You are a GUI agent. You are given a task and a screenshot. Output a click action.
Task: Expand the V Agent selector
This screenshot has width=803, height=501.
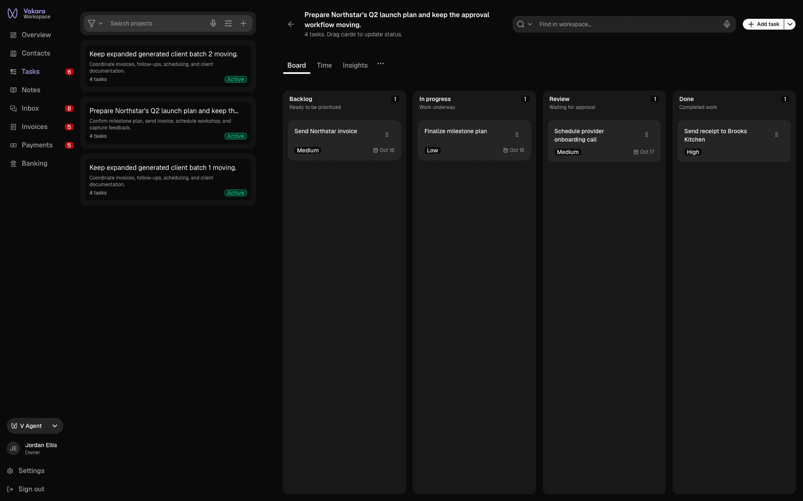(x=35, y=426)
